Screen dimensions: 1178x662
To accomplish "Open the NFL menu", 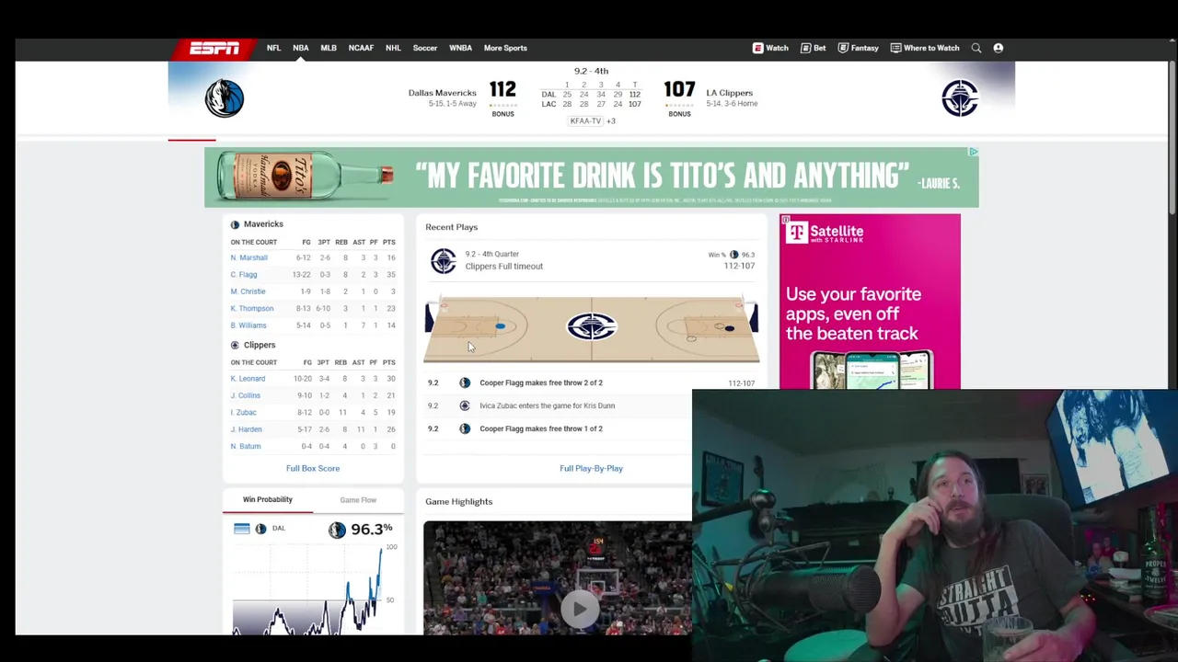I will click(273, 48).
